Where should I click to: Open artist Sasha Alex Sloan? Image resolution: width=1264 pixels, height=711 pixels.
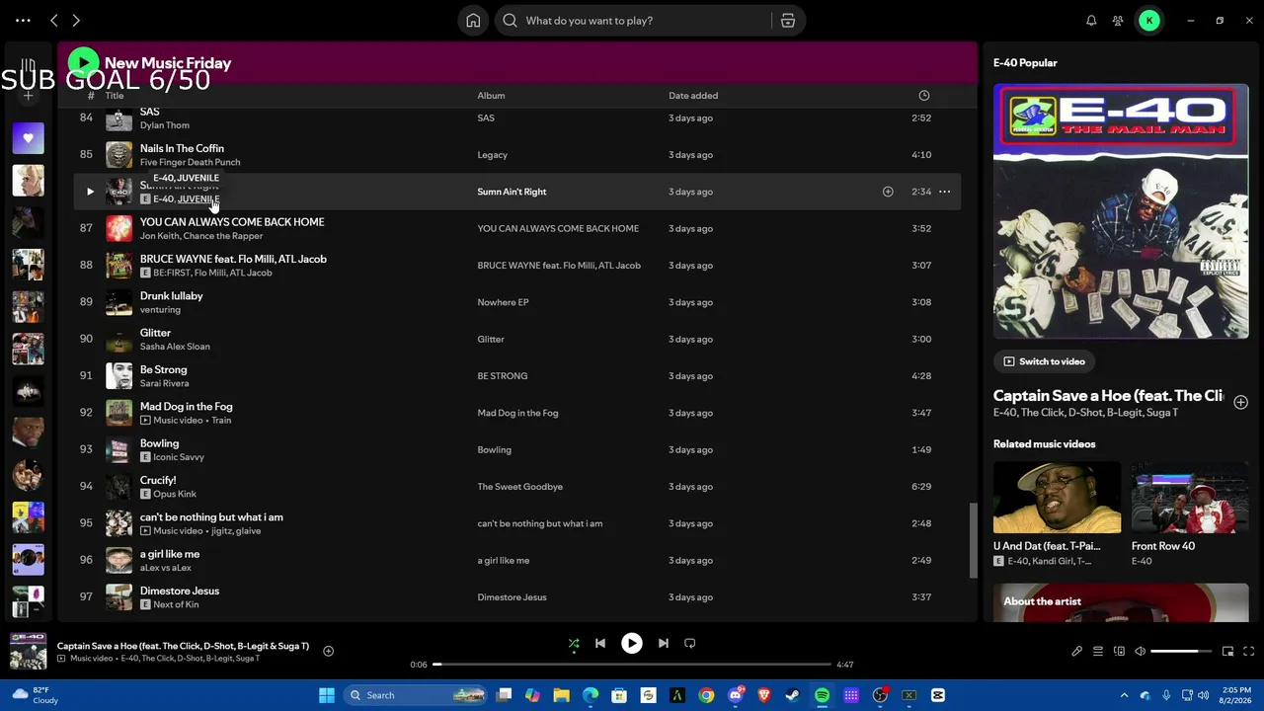pos(175,347)
